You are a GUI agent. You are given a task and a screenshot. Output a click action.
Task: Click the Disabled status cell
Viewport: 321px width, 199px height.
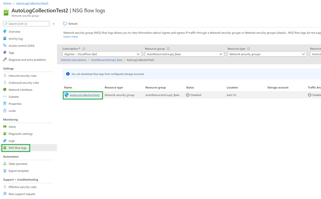[x=194, y=95]
